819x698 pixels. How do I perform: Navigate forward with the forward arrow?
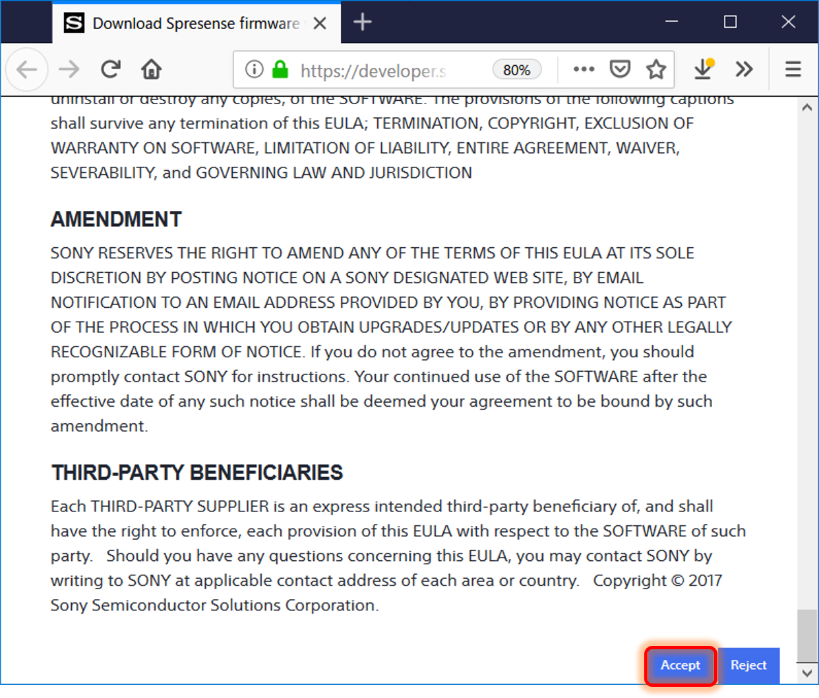[x=69, y=69]
